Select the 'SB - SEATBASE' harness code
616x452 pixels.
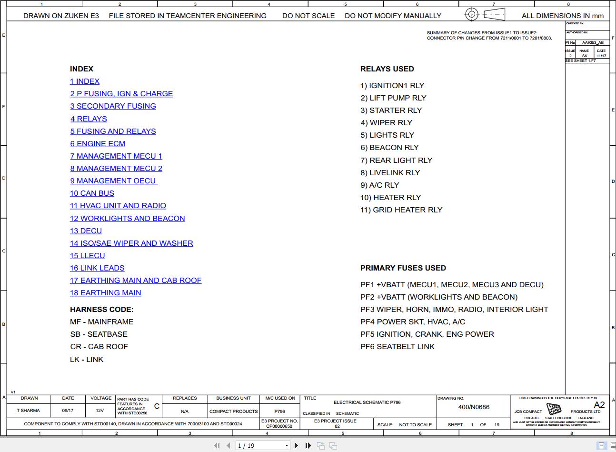click(x=99, y=334)
